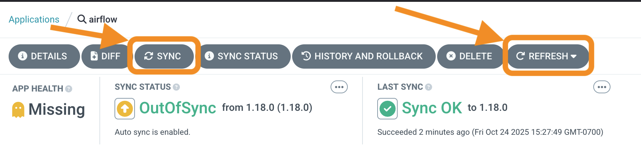Click the Sync OK status text

click(x=432, y=108)
